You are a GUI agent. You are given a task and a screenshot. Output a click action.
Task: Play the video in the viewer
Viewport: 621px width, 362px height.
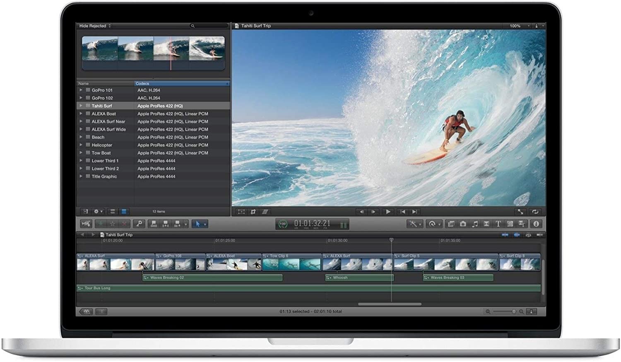pyautogui.click(x=388, y=212)
